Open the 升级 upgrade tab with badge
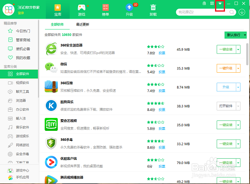250x184 pixels. [x=129, y=10]
